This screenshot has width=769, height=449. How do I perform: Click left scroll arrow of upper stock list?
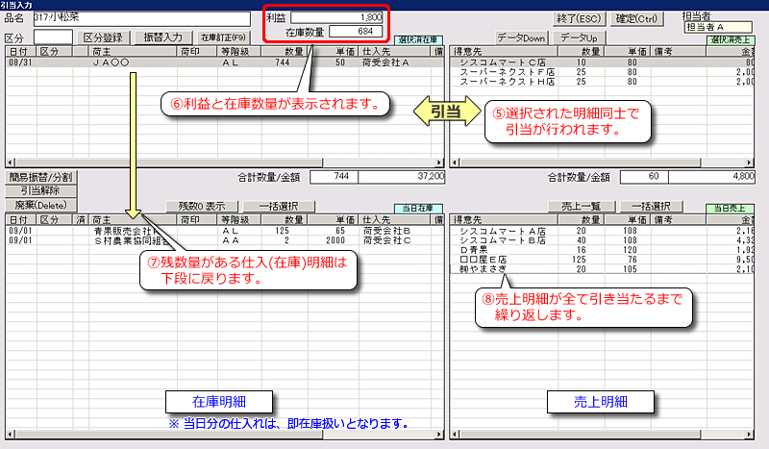click(11, 162)
